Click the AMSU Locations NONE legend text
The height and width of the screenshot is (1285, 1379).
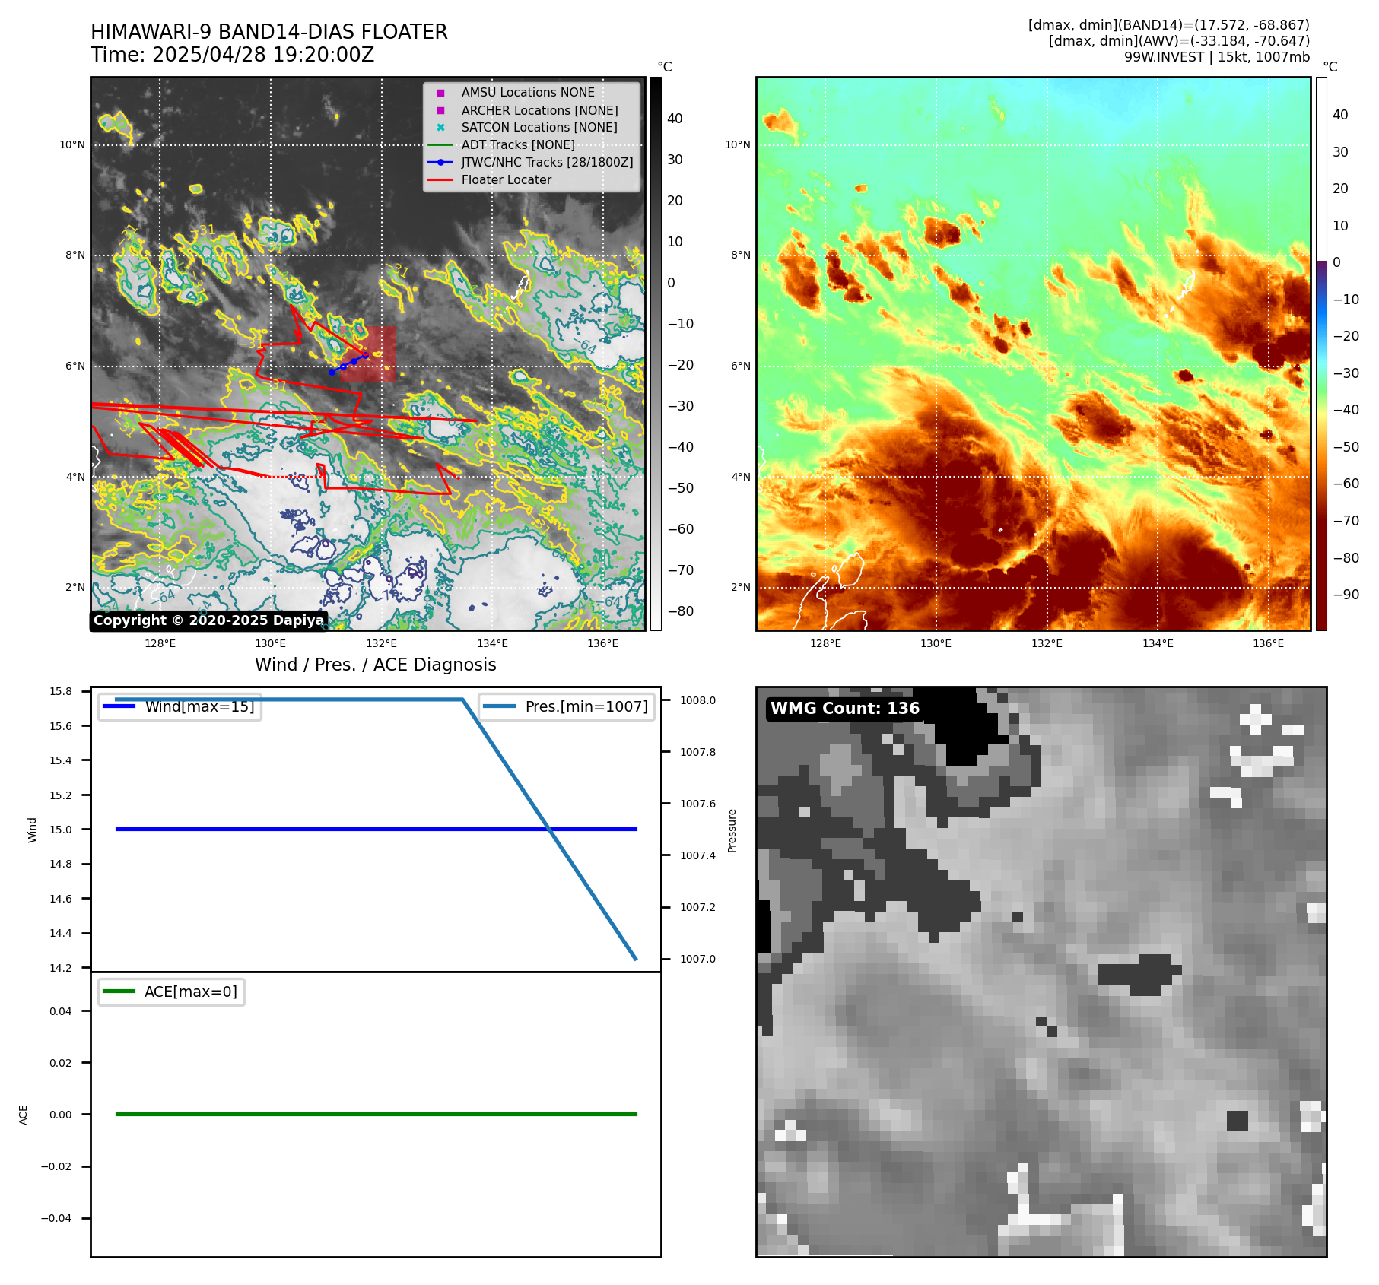click(x=528, y=92)
